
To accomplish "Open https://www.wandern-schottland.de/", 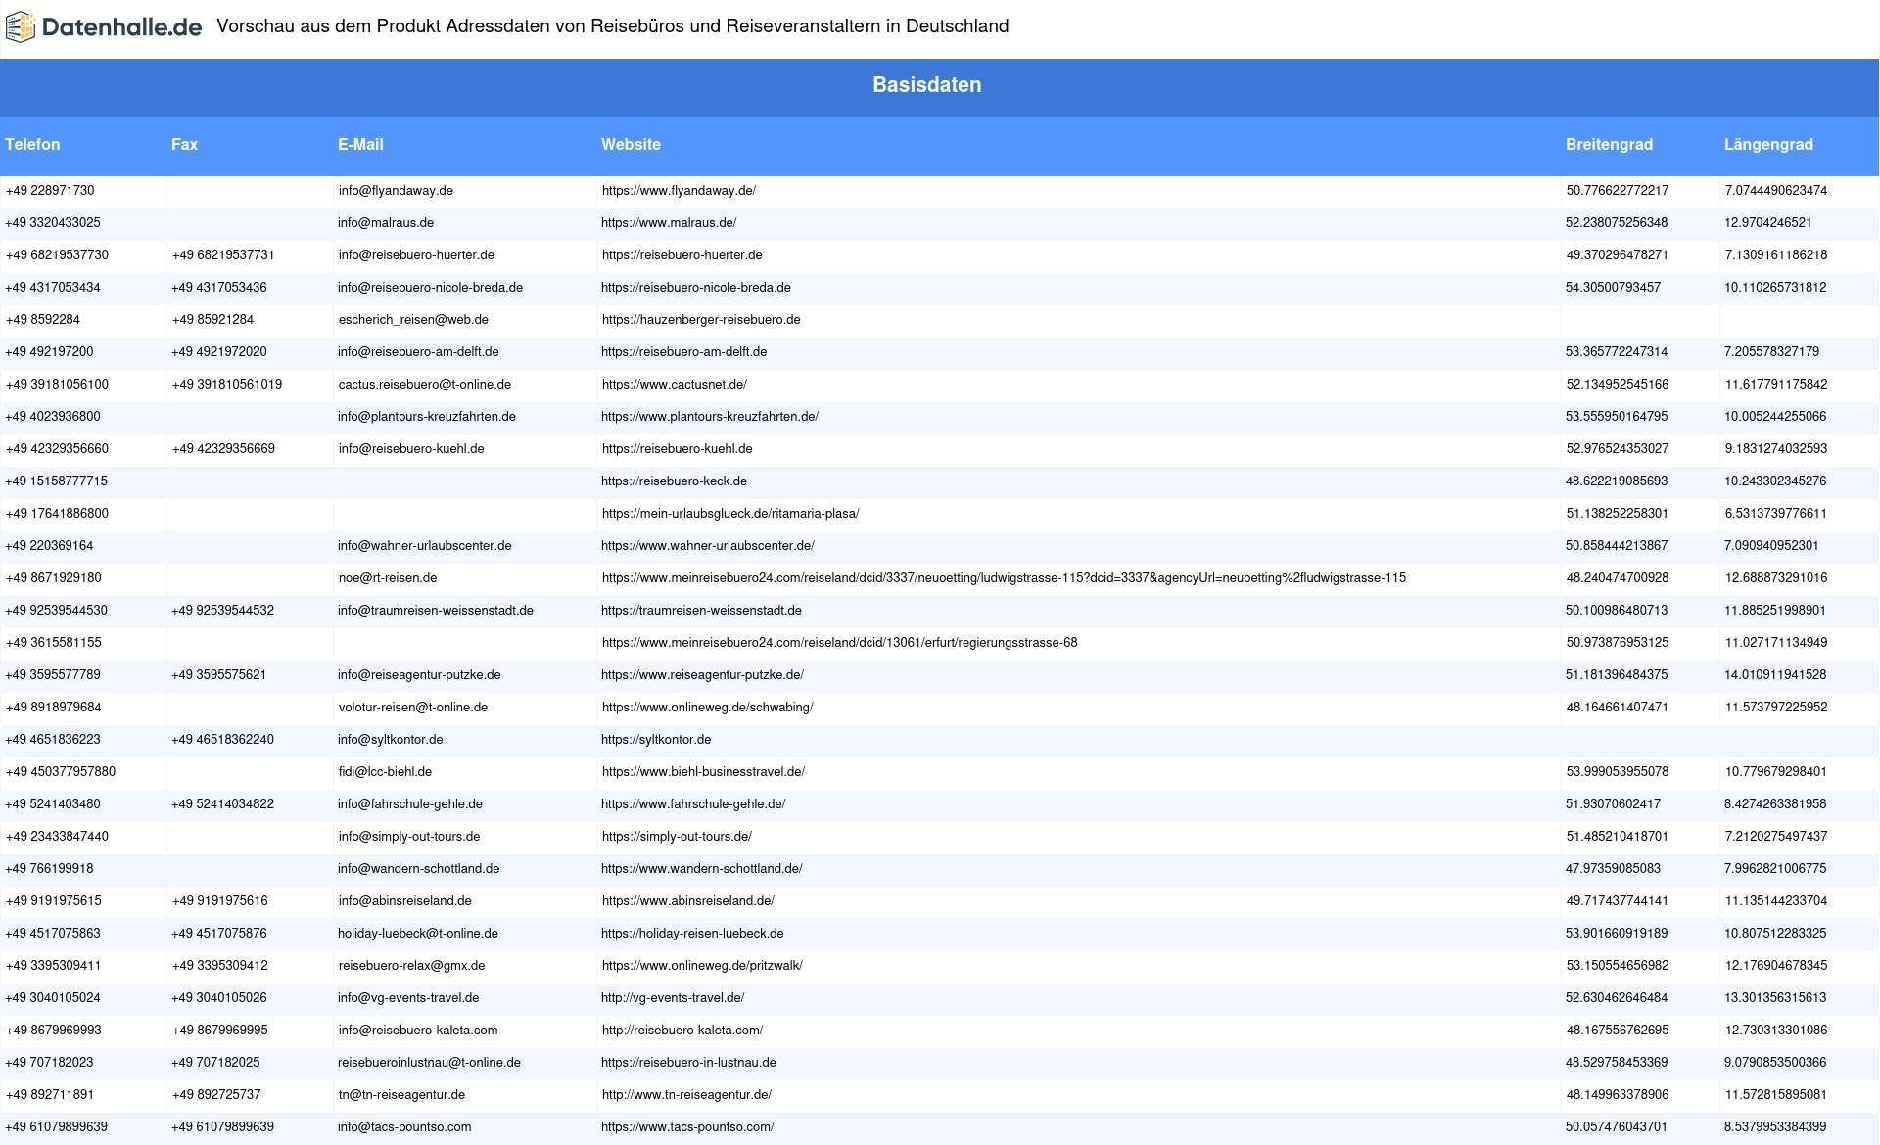I will (702, 869).
